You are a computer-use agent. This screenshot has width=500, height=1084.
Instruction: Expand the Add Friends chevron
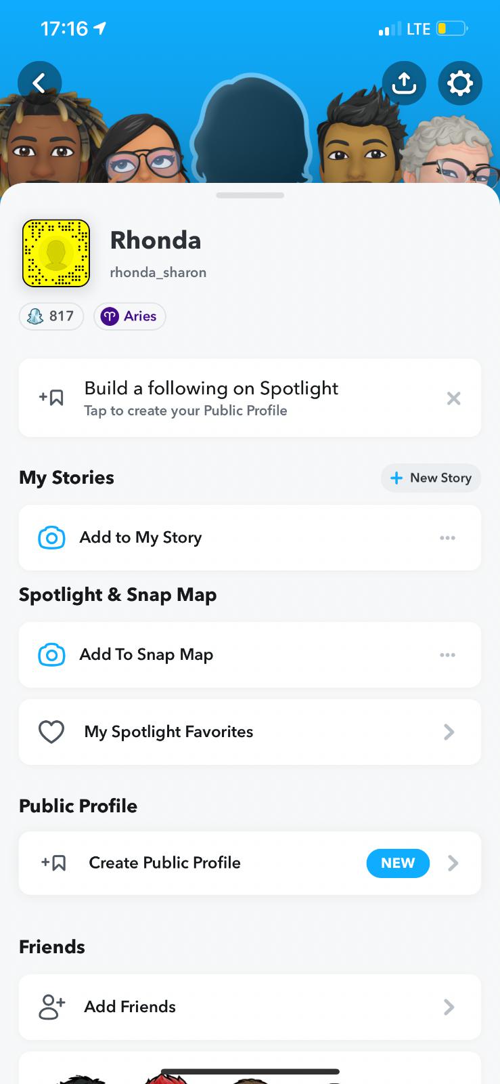(x=449, y=1007)
